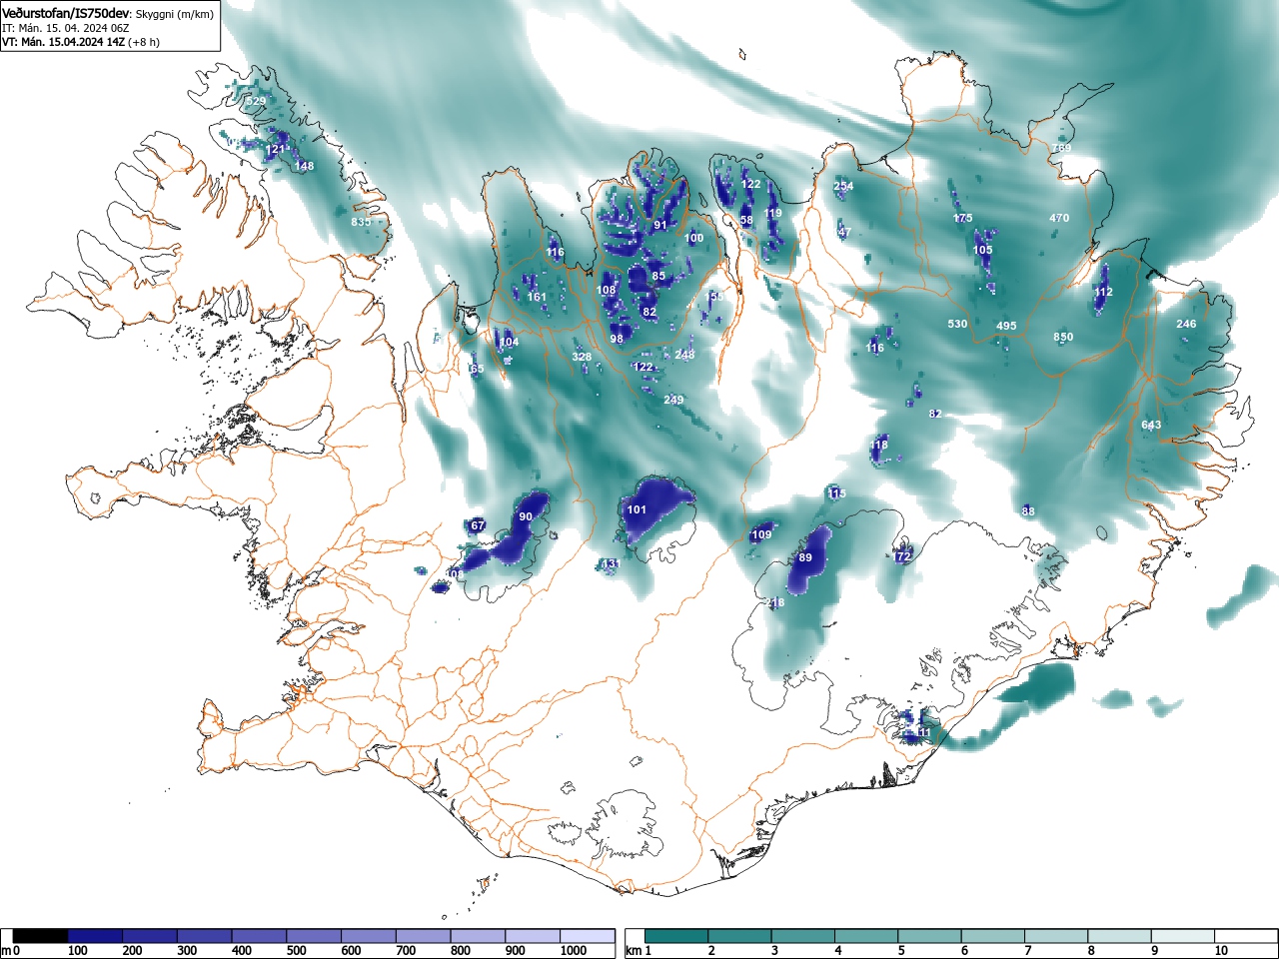Click the visibility value '98' on the map

[x=617, y=339]
